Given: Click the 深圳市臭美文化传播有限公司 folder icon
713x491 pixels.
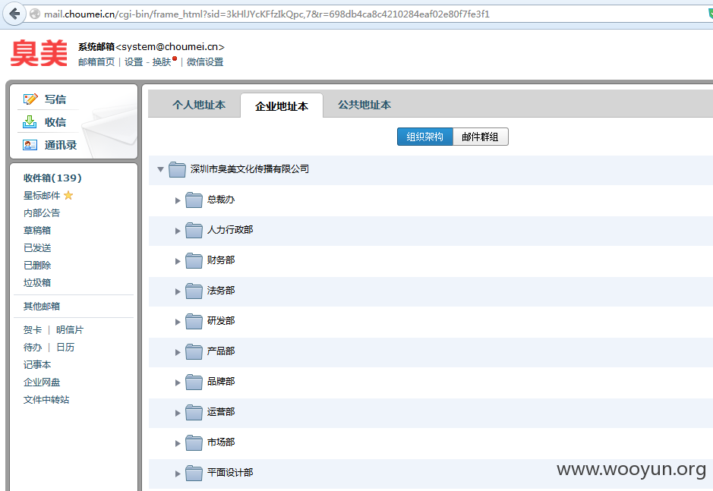Looking at the screenshot, I should tap(177, 169).
